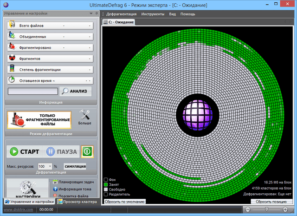Screen dimensions: 297x216
Task: Open Планировщик задач calendar item
Action: (x=73, y=182)
